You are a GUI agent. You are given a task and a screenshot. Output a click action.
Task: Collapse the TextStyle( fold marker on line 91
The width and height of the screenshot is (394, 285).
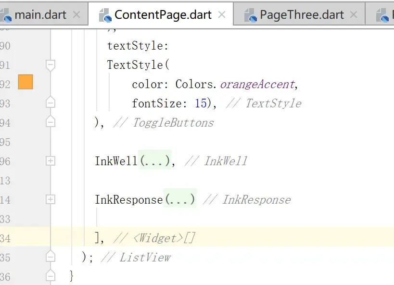click(51, 65)
